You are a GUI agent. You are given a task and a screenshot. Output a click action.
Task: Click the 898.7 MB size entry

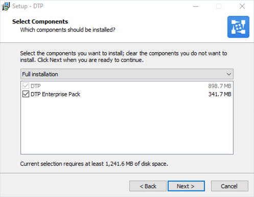[220, 86]
